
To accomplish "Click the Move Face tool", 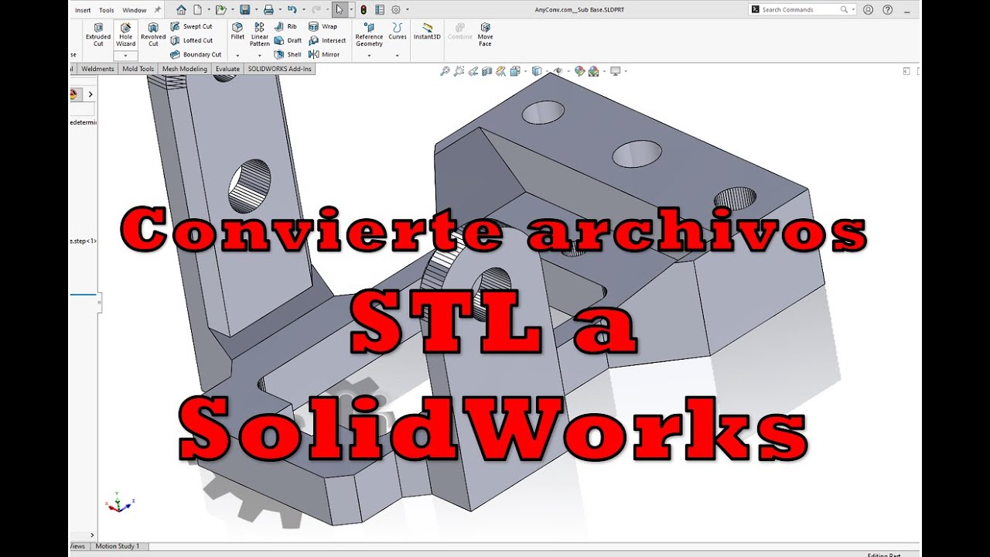I will point(485,34).
